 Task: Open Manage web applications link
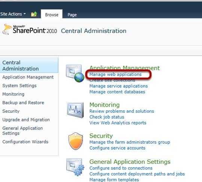(116, 74)
